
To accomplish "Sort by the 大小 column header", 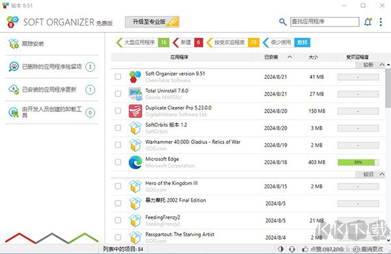I will tap(313, 57).
